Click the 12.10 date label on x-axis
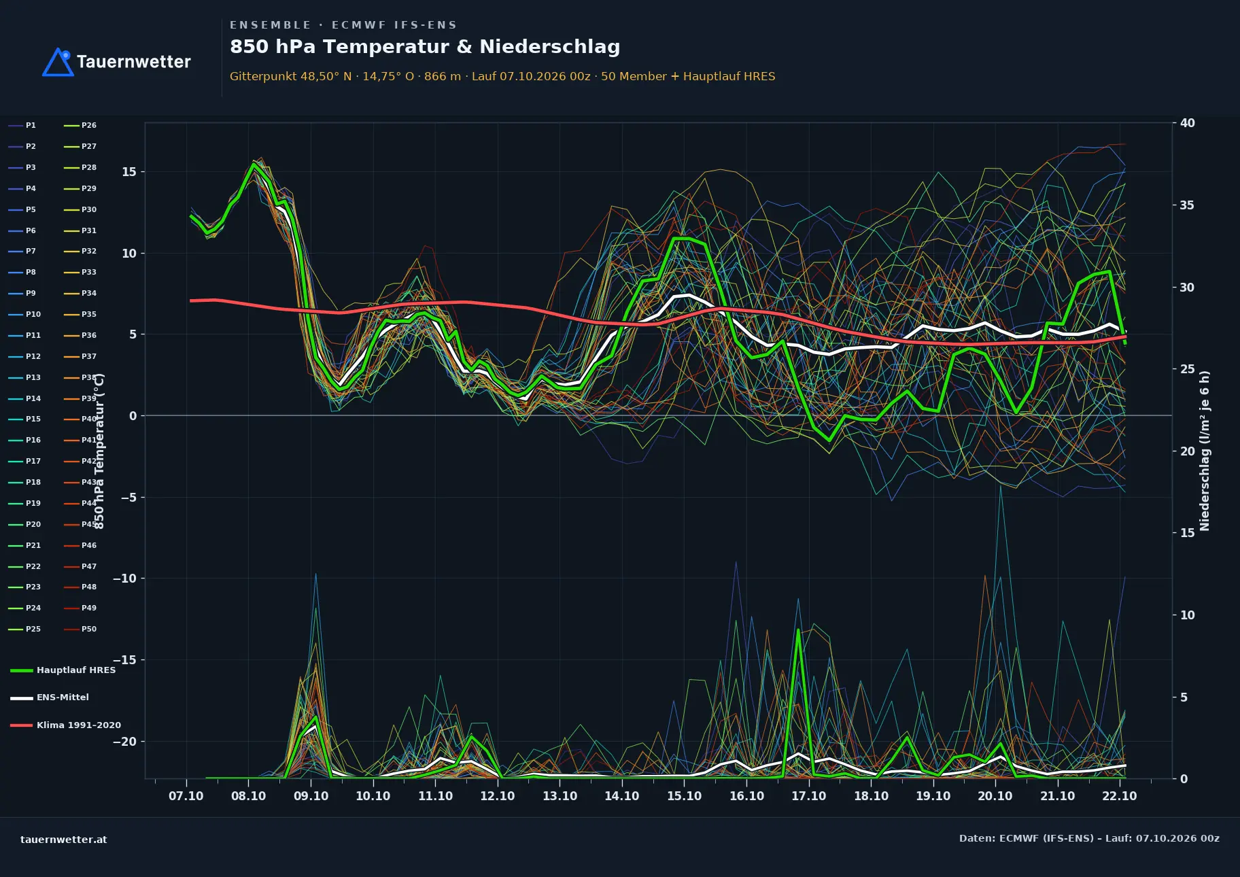Screen dimensions: 1240x877 pyautogui.click(x=498, y=796)
